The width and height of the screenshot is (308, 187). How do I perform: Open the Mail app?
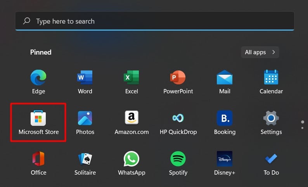225,82
